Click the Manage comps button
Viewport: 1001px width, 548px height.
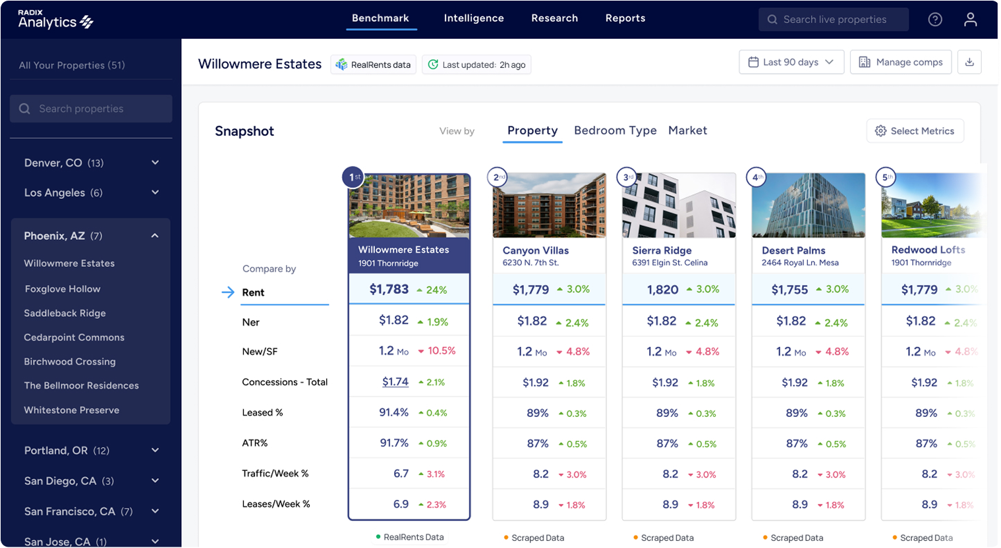[900, 62]
